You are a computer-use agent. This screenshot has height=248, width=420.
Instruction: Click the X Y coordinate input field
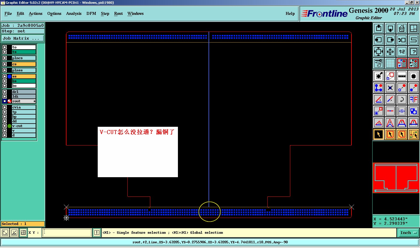pos(67,233)
